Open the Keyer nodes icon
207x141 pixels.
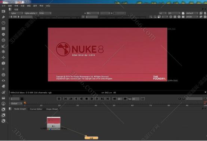(x=3, y=46)
